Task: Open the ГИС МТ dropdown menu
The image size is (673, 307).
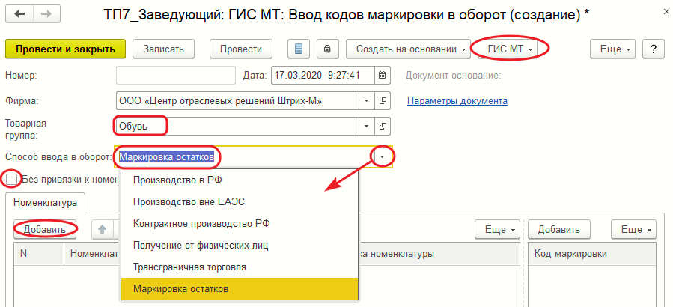Action: click(x=512, y=49)
